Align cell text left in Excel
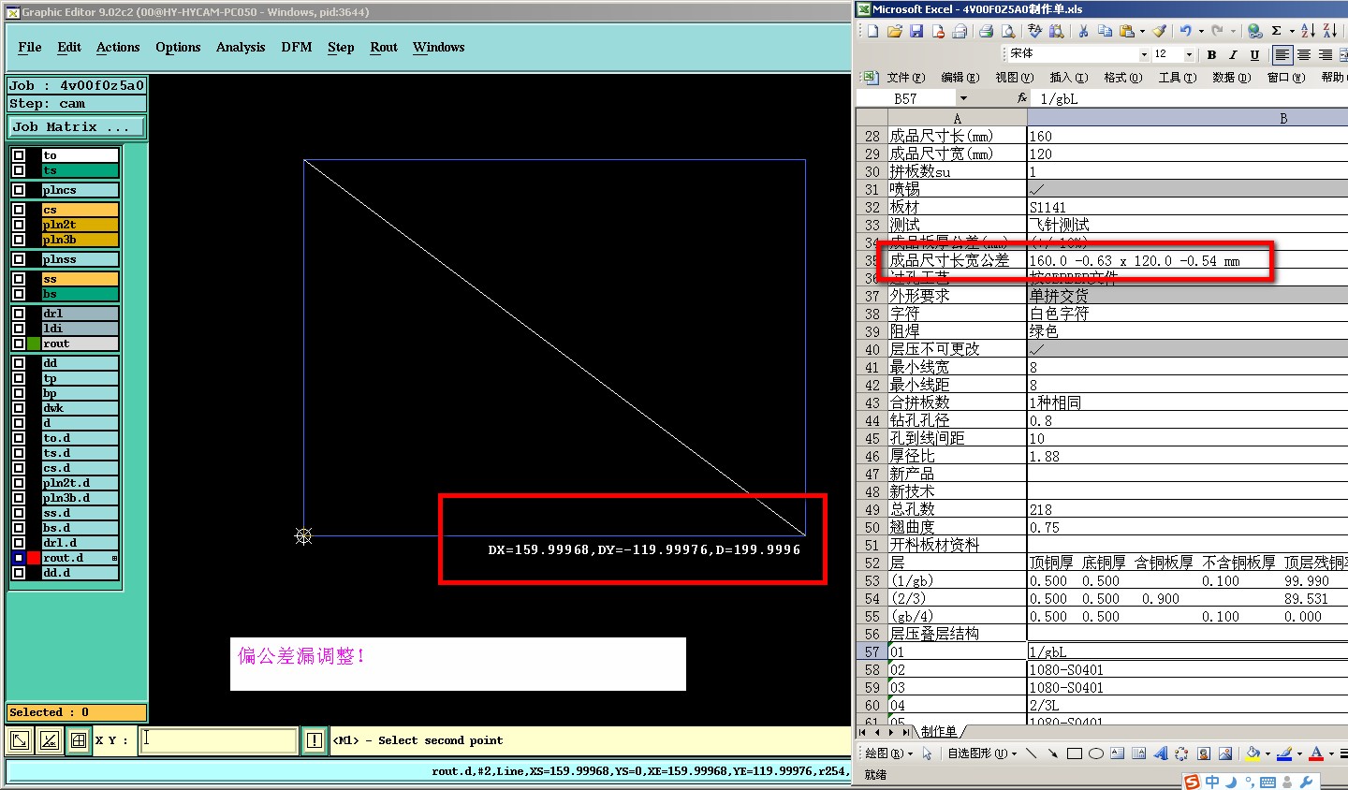The image size is (1348, 790). coord(1282,55)
